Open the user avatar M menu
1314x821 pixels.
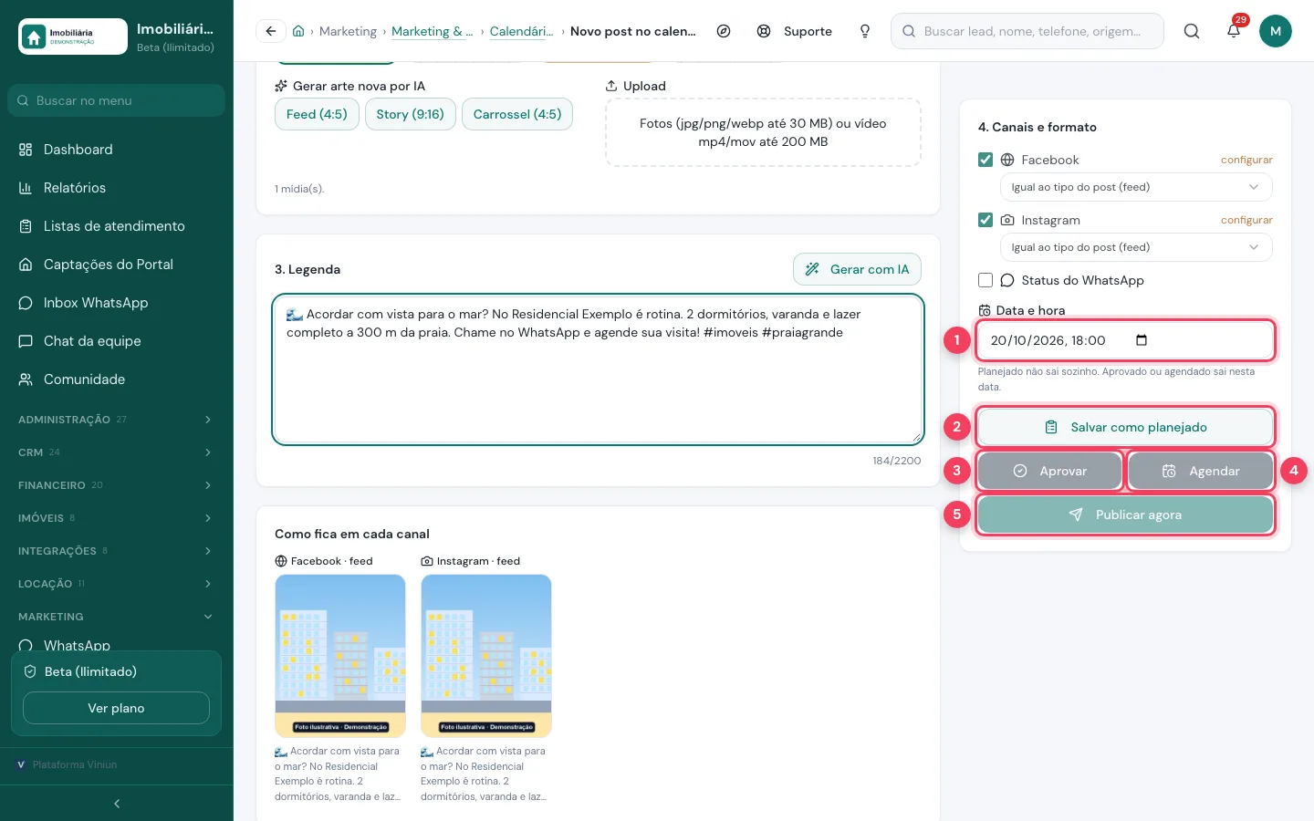pyautogui.click(x=1276, y=31)
